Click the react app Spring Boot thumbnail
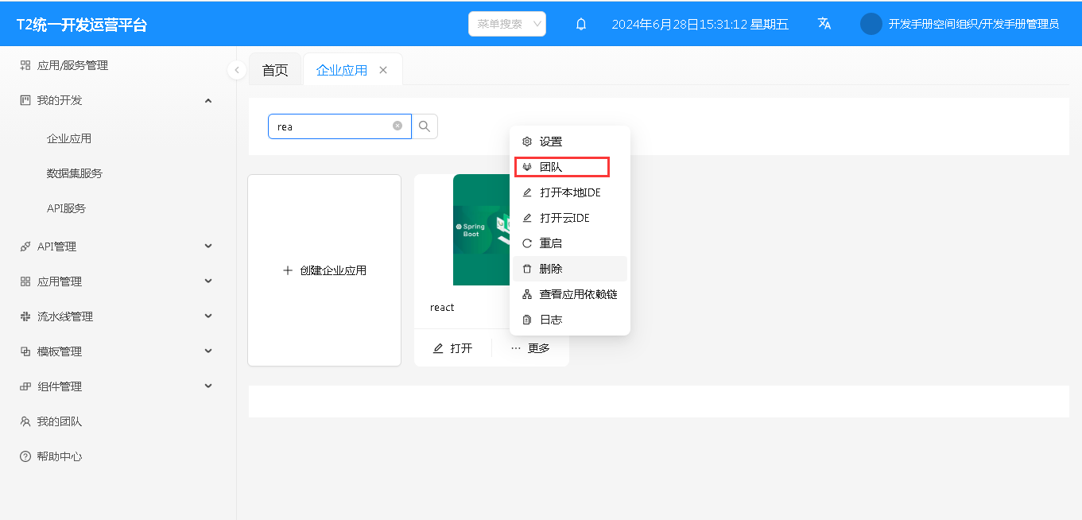The width and height of the screenshot is (1082, 520). (482, 230)
